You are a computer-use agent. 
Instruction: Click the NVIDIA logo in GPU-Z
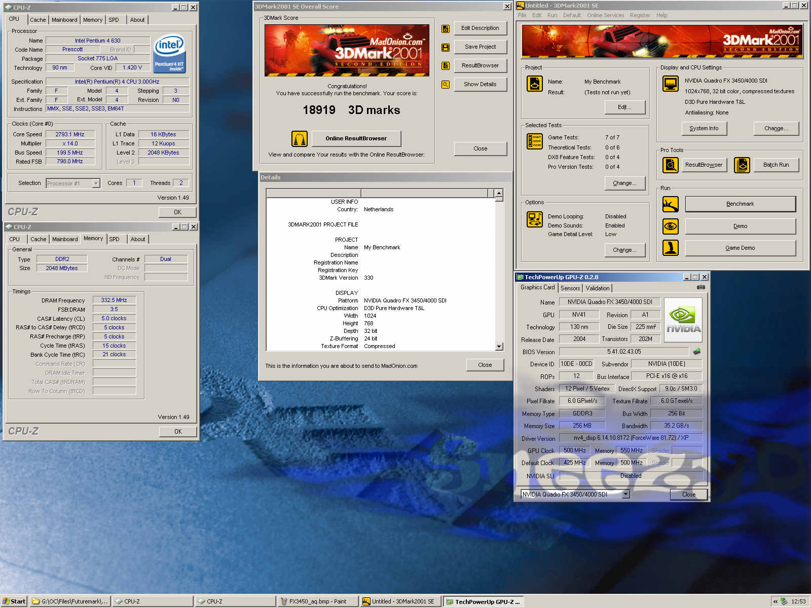pos(683,320)
